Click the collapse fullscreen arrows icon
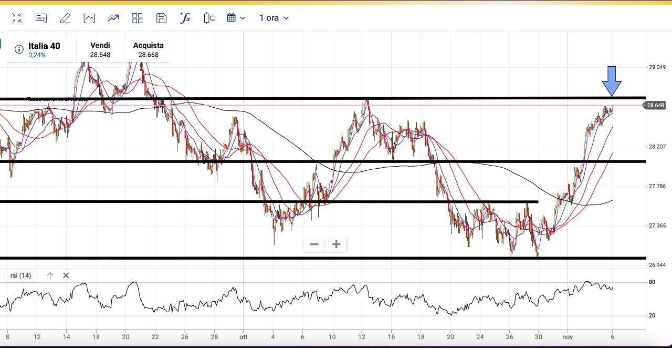This screenshot has width=672, height=348. pos(17,18)
